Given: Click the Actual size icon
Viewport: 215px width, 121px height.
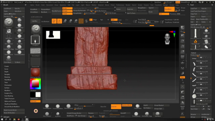Looking at the screenshot, I should [x=182, y=46].
